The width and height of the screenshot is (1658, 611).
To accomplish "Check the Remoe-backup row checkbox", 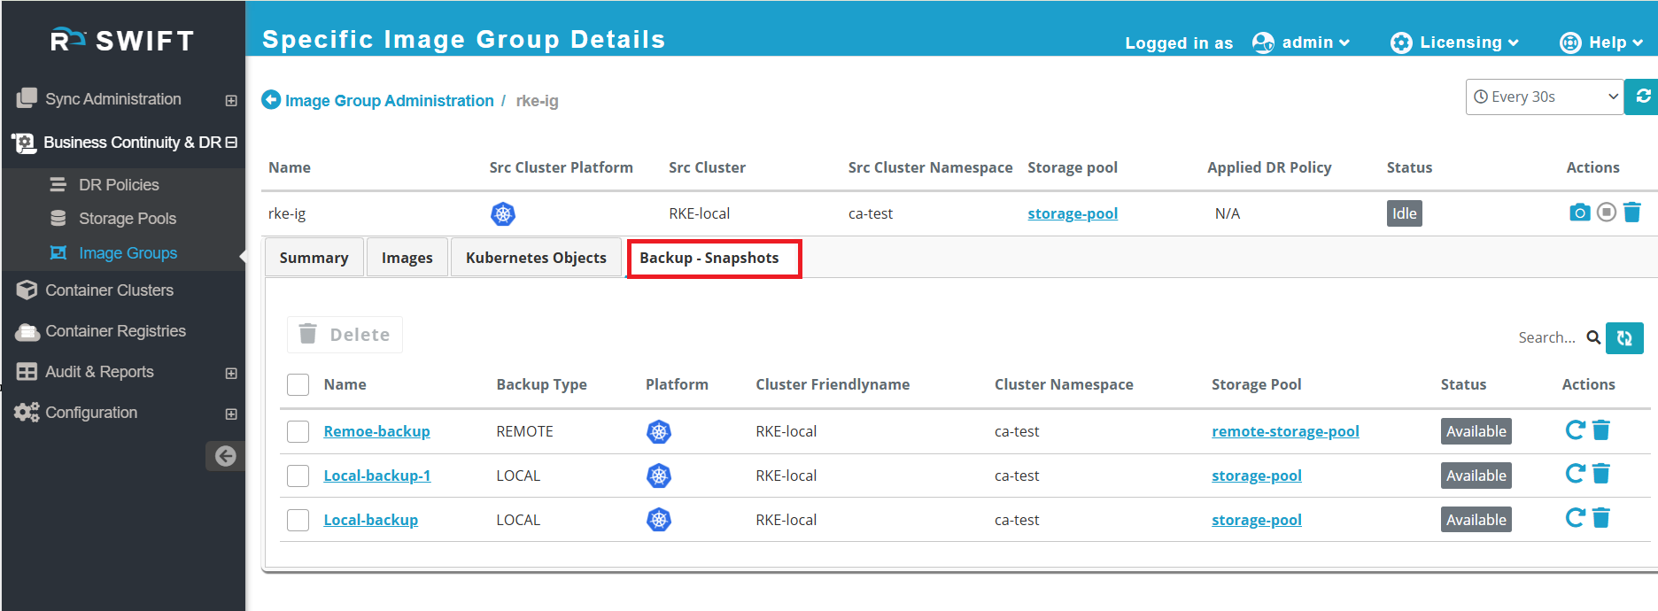I will (x=298, y=431).
